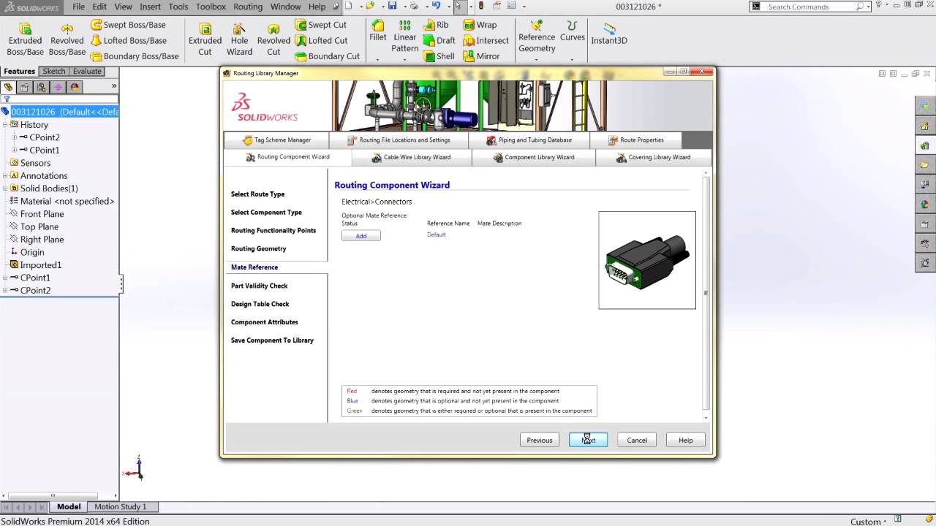Open DimXpertManager tab icon

pyautogui.click(x=57, y=87)
